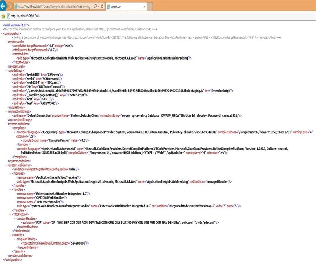Screen dimensions: 316x266
Task: Click the search magnifier icon in address bar
Action: [x=95, y=6]
